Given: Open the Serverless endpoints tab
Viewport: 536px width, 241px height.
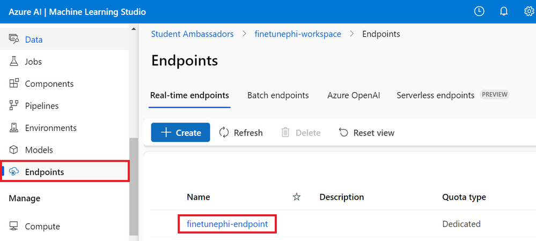Looking at the screenshot, I should pyautogui.click(x=435, y=95).
